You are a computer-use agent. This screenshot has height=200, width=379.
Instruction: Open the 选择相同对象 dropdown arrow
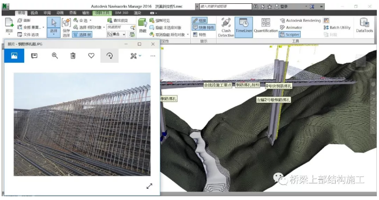[104, 27]
